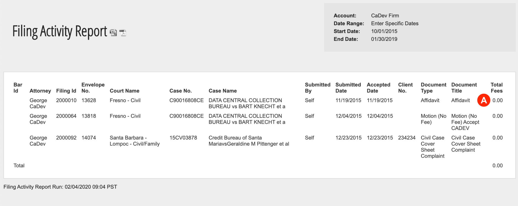
Task: Open Filing Id 2000010
Action: (x=66, y=100)
